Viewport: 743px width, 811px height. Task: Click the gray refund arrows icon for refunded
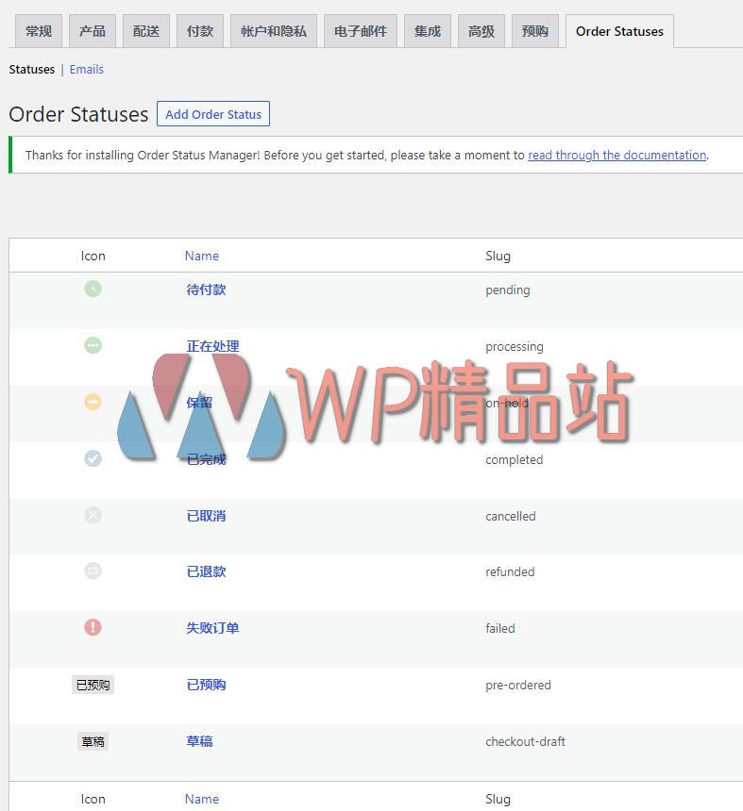93,571
